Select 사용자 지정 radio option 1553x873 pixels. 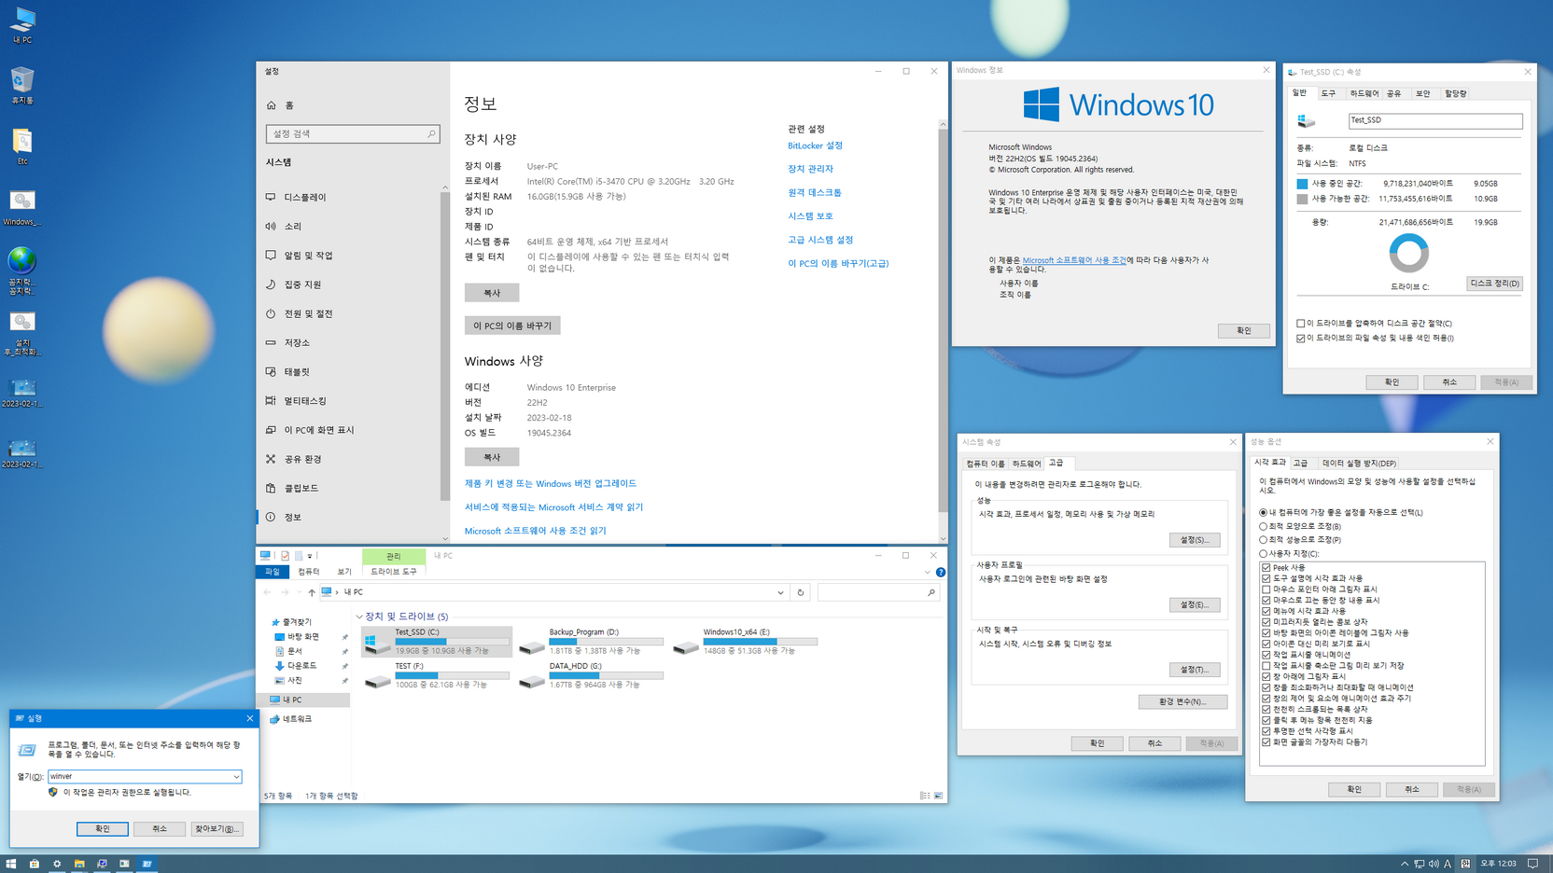tap(1289, 553)
